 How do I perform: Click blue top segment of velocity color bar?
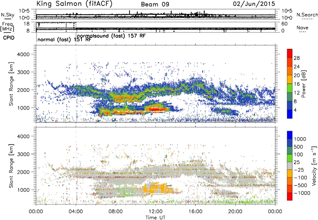pyautogui.click(x=290, y=135)
